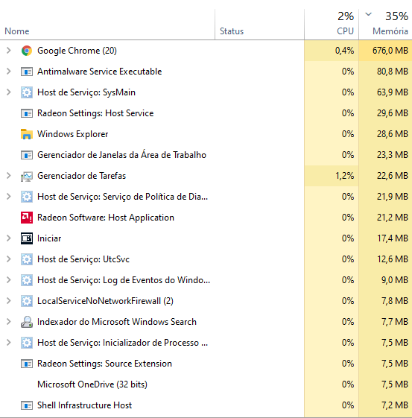Select the Microsoft OneDrive (32 bits) row
This screenshot has height=418, width=412.
(206, 384)
